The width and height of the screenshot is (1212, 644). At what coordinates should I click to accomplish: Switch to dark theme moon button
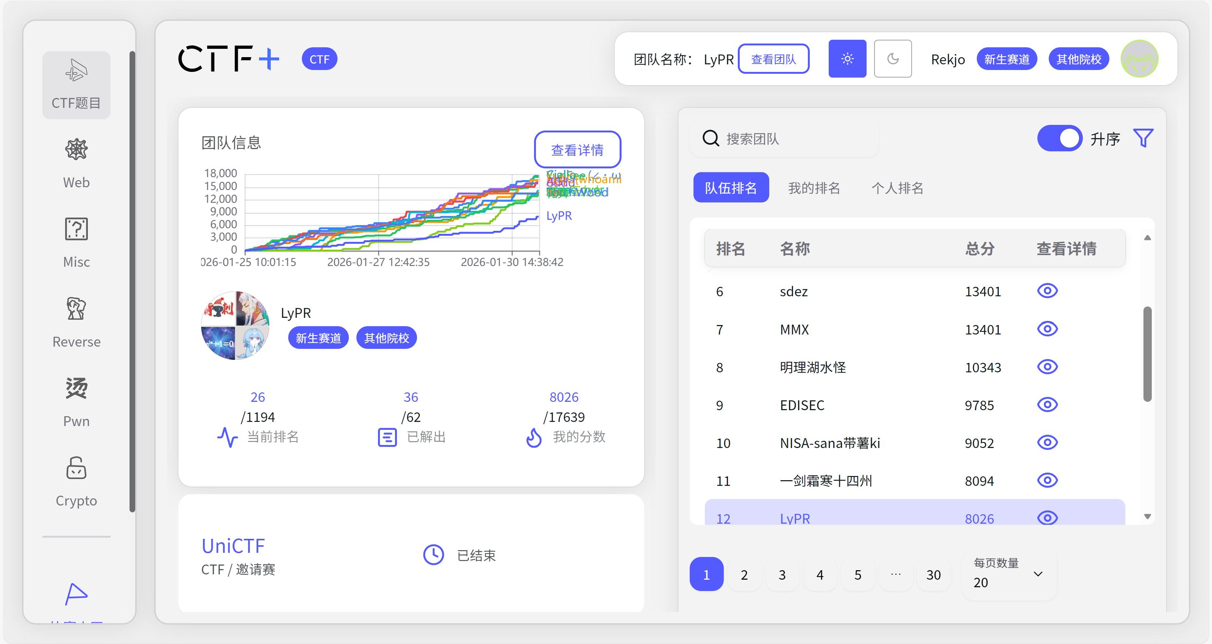pos(893,59)
